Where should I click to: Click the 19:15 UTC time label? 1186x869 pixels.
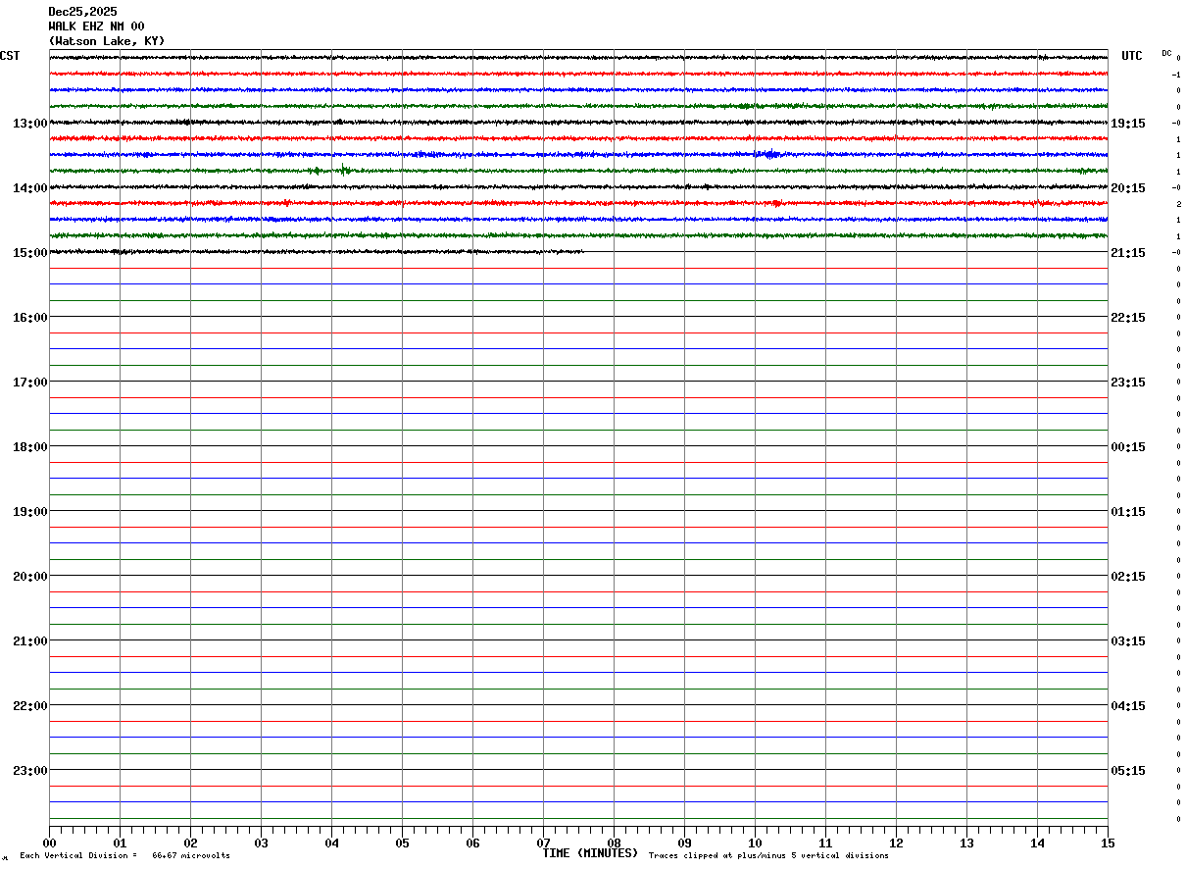1128,124
